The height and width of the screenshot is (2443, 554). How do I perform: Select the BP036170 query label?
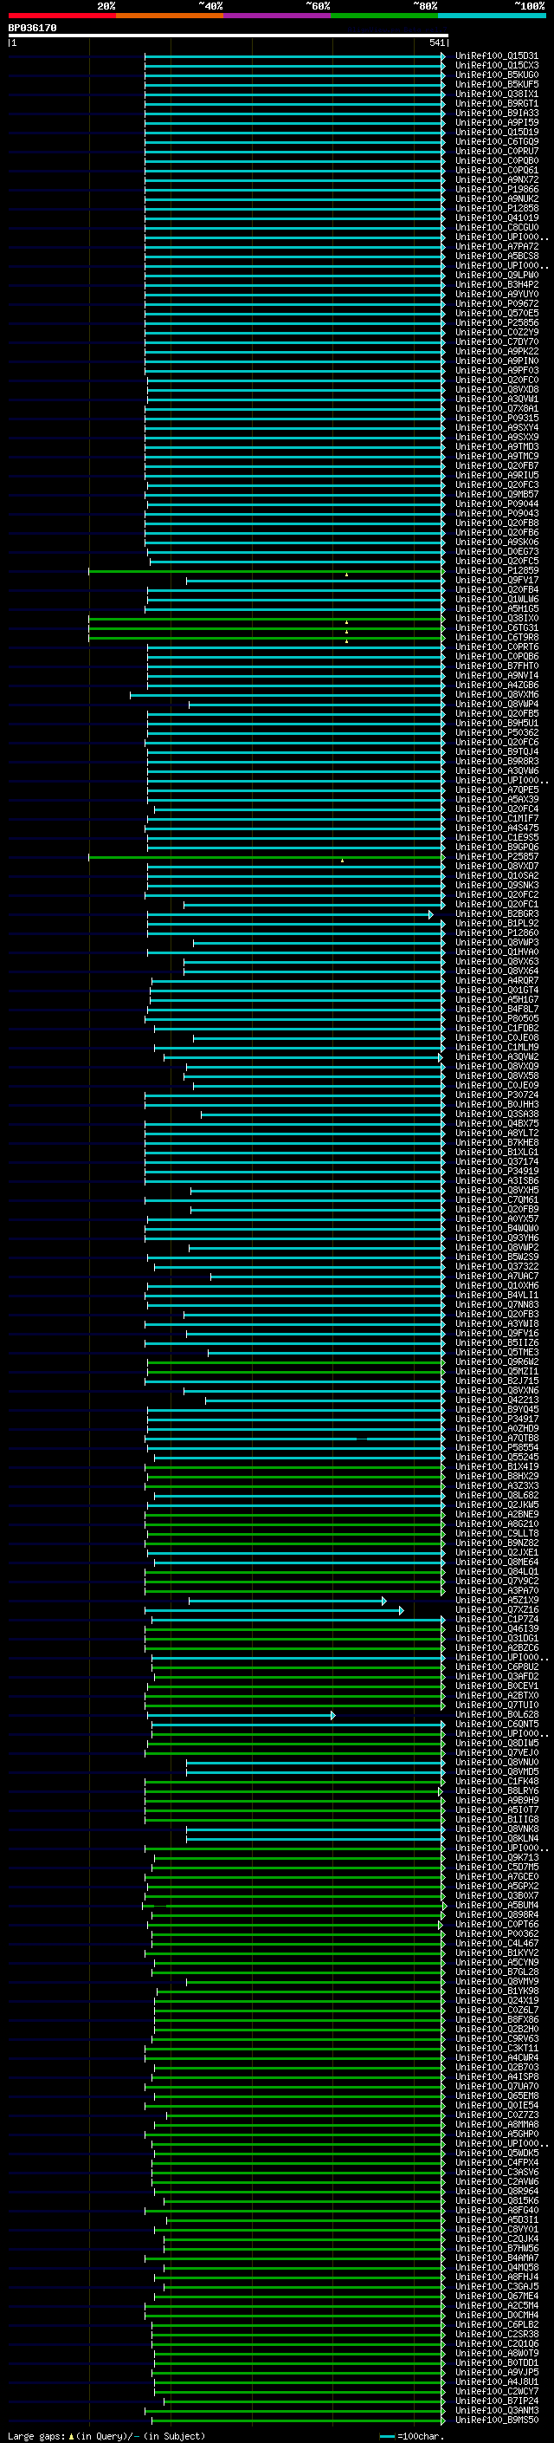(32, 29)
